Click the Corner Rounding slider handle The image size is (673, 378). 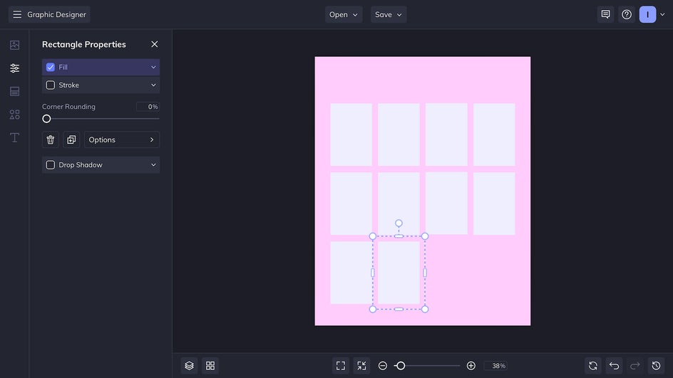point(47,119)
